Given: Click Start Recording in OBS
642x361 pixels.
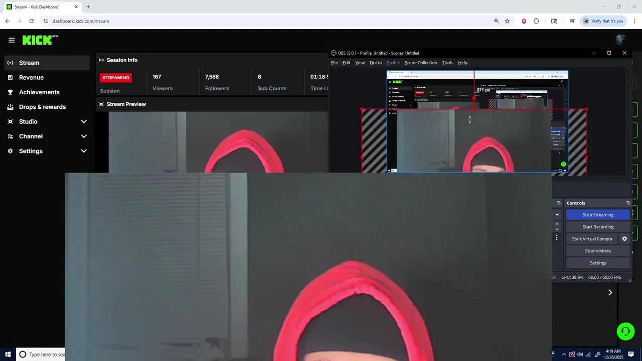Looking at the screenshot, I should click(598, 227).
